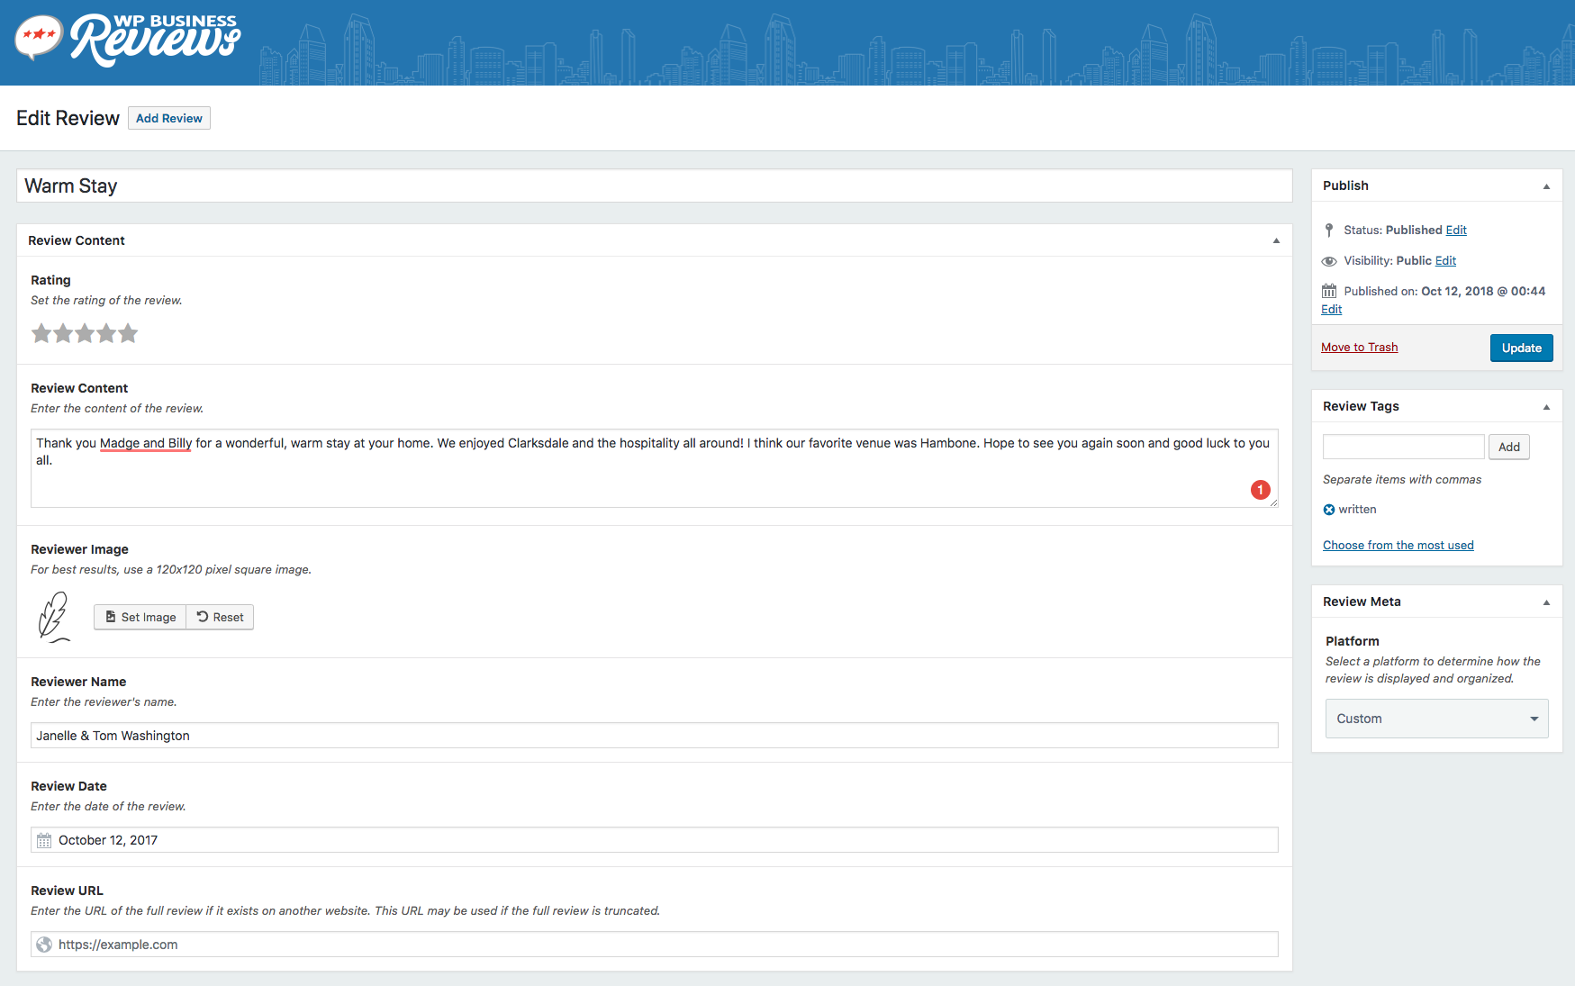Collapse the Review Content panel
Viewport: 1575px width, 986px height.
click(1276, 240)
